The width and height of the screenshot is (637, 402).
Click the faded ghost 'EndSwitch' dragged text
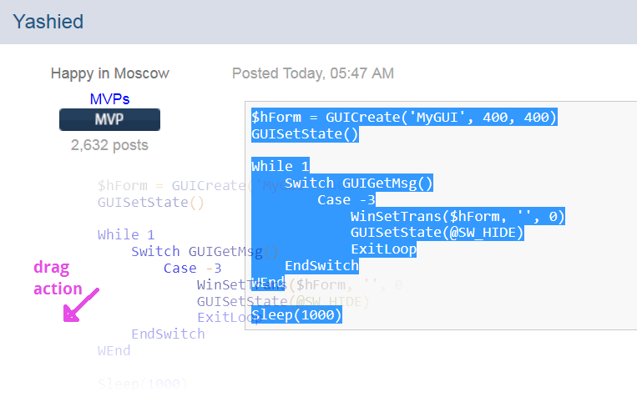click(168, 334)
